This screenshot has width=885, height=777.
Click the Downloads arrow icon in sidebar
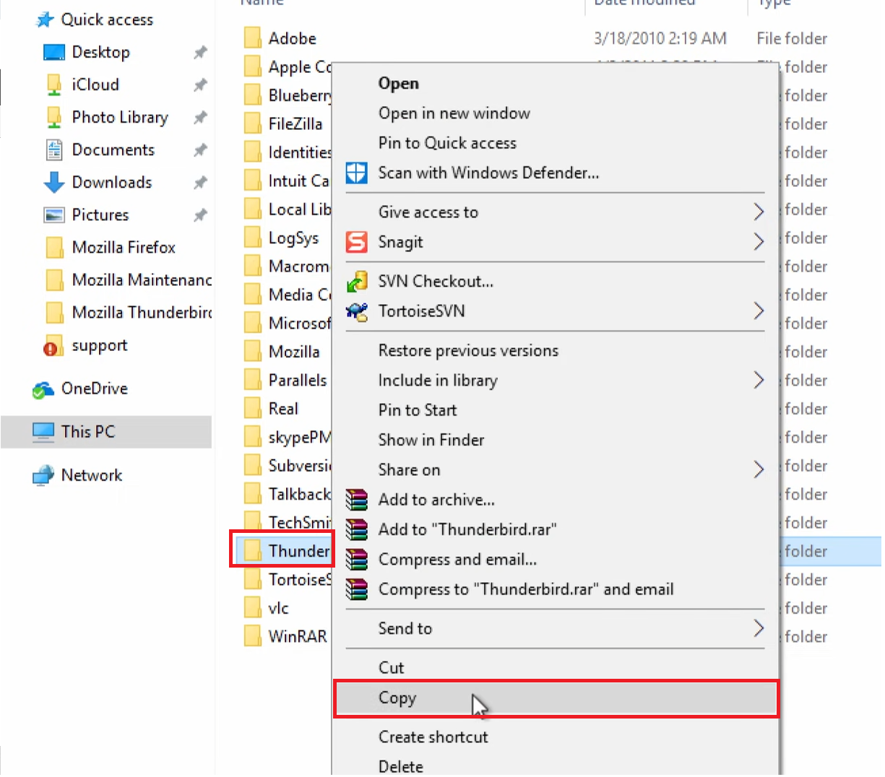click(x=54, y=182)
